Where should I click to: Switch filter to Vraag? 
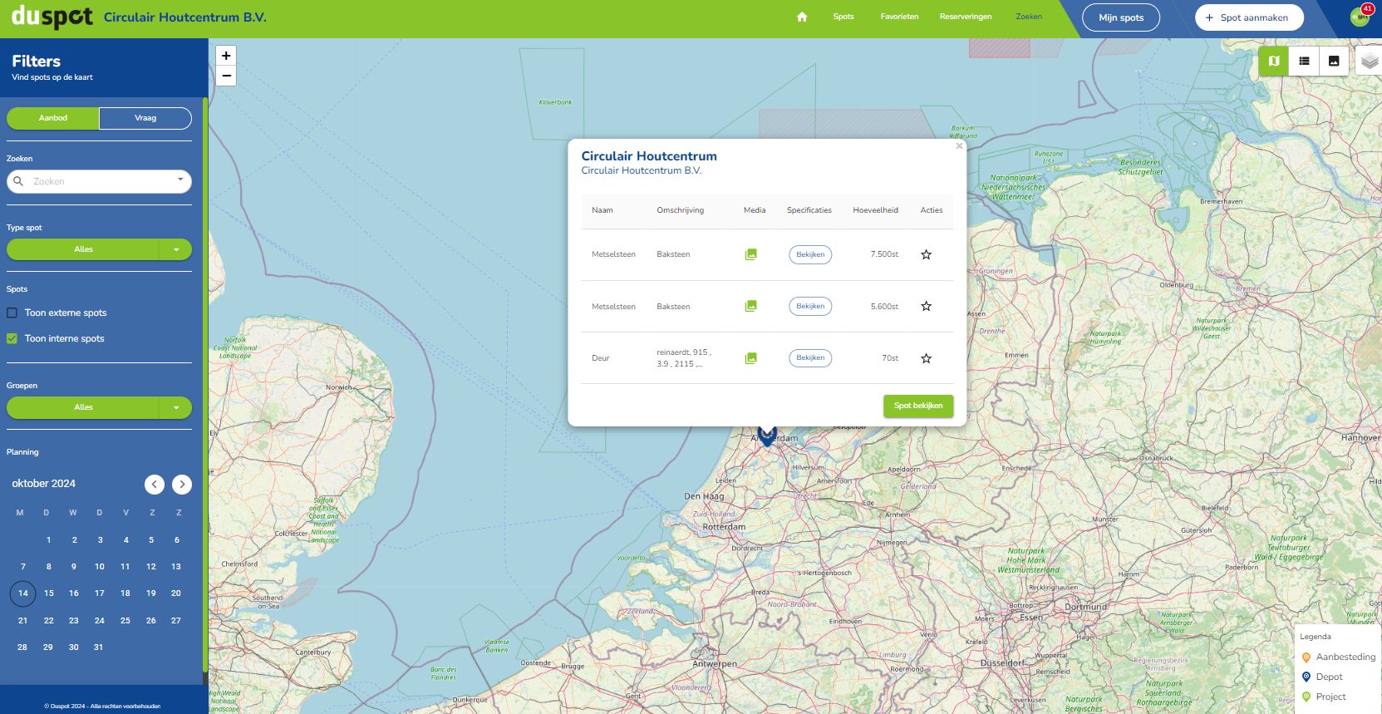(x=145, y=118)
